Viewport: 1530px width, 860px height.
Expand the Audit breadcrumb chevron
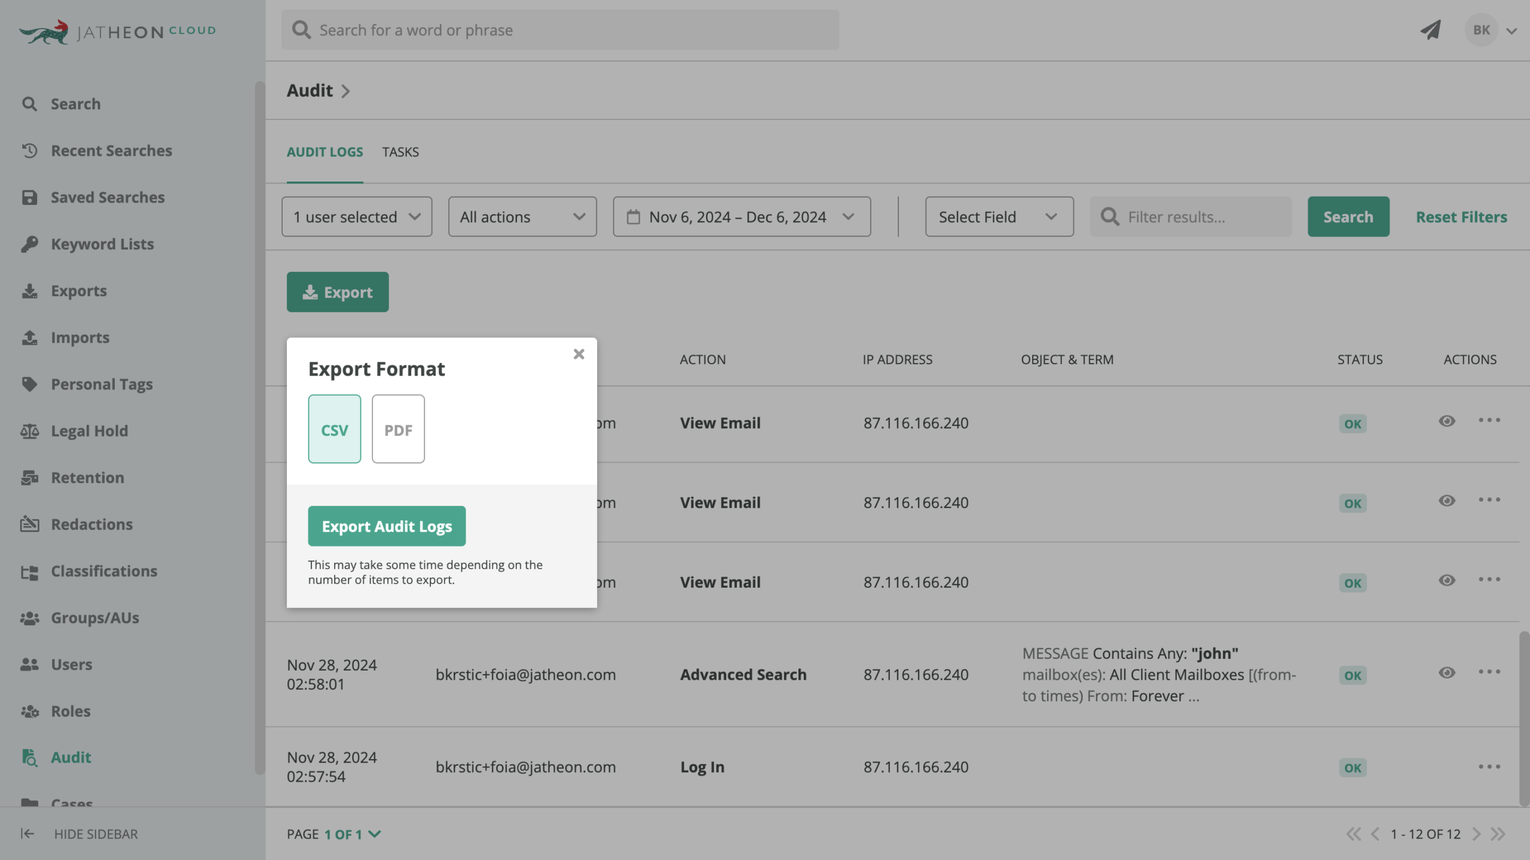click(345, 91)
